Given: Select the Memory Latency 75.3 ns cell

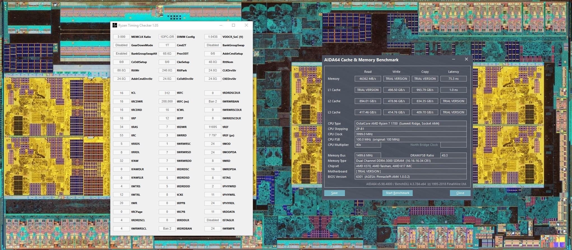Looking at the screenshot, I should [453, 79].
